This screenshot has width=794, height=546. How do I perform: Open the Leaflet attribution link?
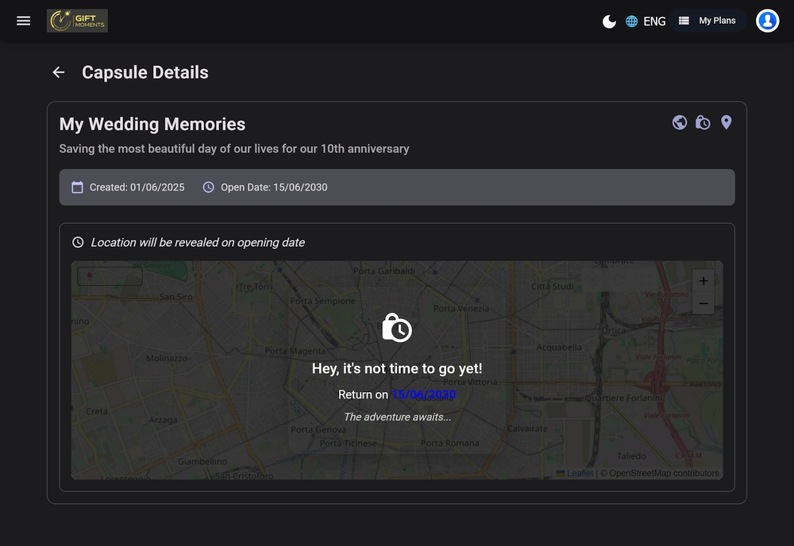579,473
